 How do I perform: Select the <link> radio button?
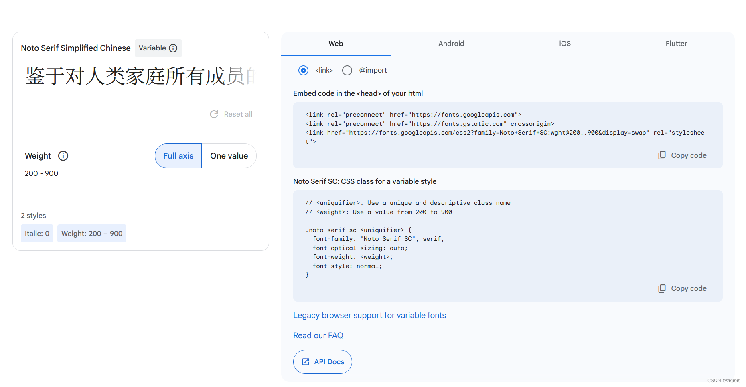coord(304,71)
